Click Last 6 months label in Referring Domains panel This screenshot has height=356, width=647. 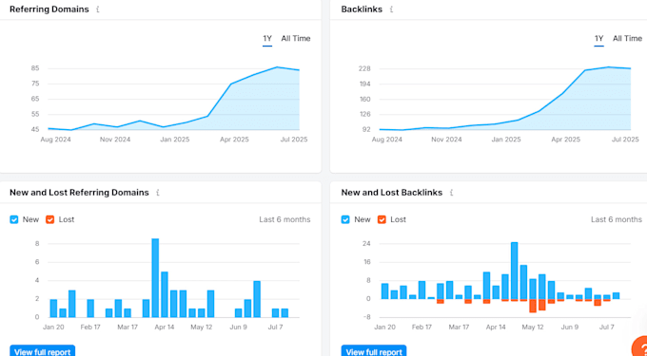284,220
